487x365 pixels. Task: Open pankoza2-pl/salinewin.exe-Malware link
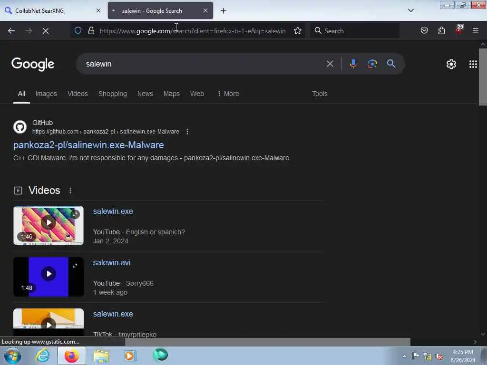[88, 145]
